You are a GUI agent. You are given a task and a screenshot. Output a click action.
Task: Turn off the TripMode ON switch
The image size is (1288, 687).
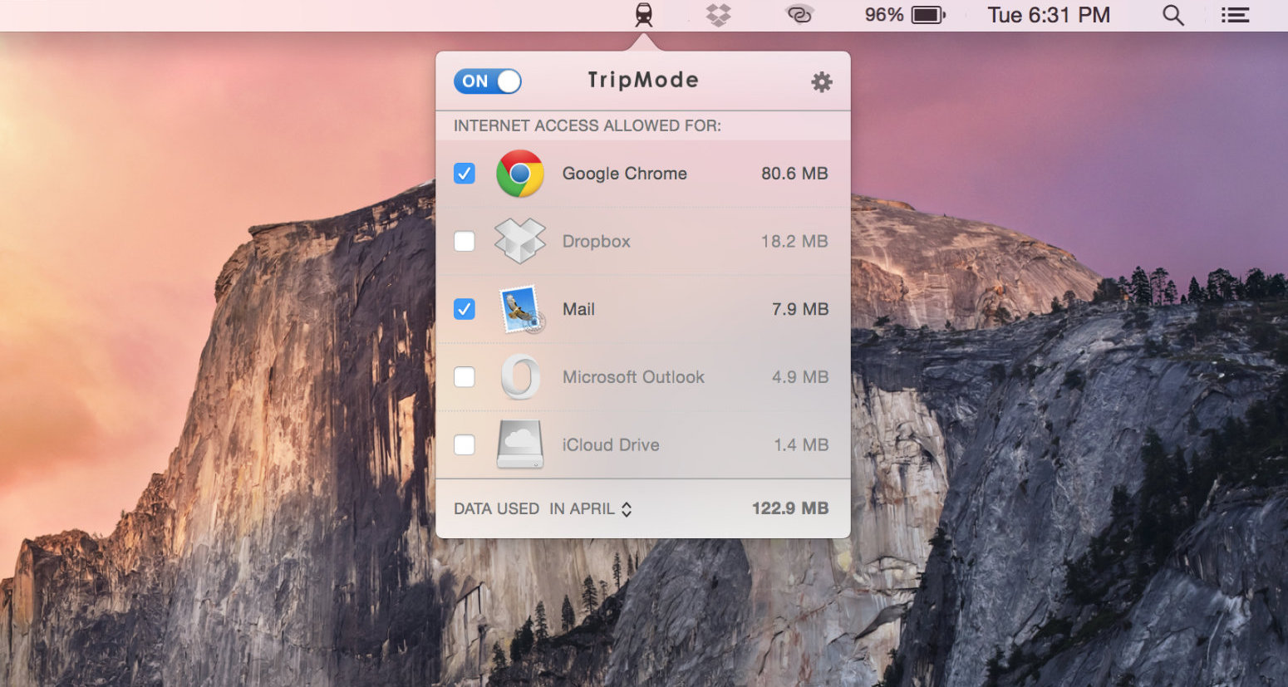point(488,81)
